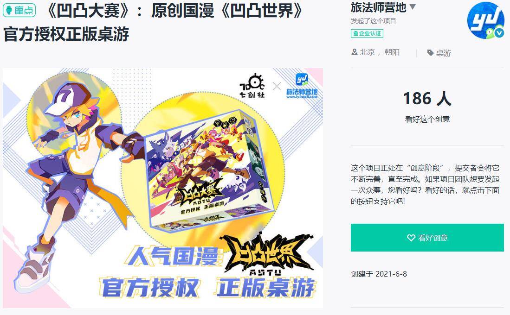Image resolution: width=510 pixels, height=315 pixels.
Task: Open the project title 凹凸大赛 heading
Action: click(x=153, y=22)
